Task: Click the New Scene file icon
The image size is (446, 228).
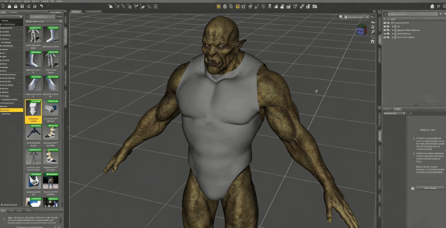Action: [x=3, y=6]
